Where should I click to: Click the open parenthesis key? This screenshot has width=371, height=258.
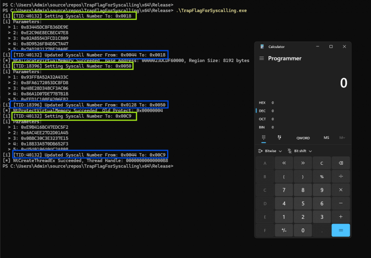(284, 176)
